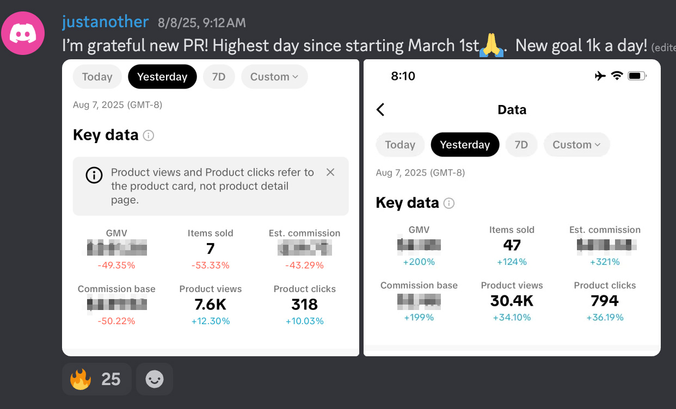Open the add reaction smiley button
The image size is (676, 409).
coord(155,379)
